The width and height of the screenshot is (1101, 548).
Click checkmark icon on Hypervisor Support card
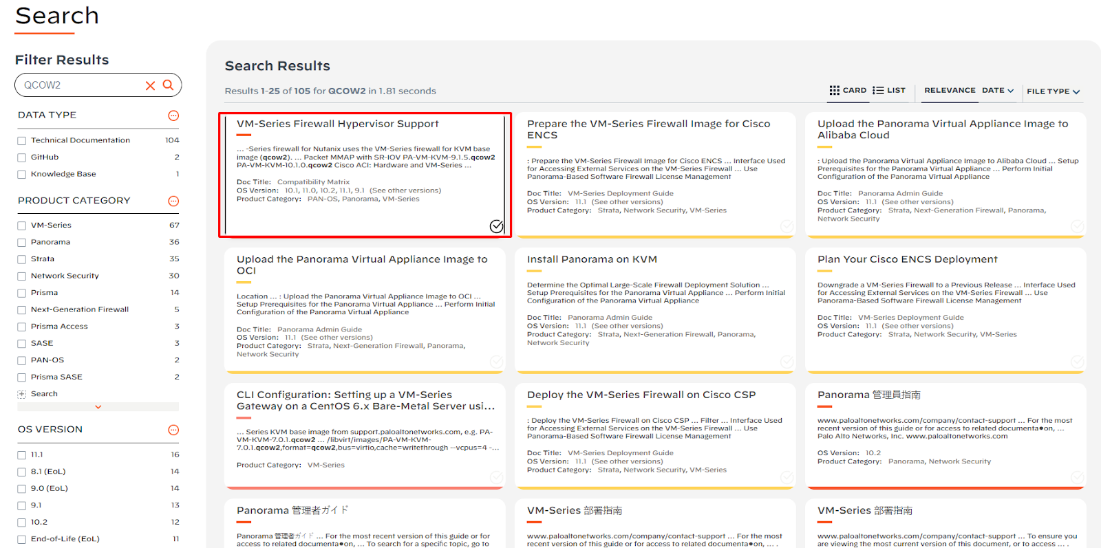pos(496,226)
